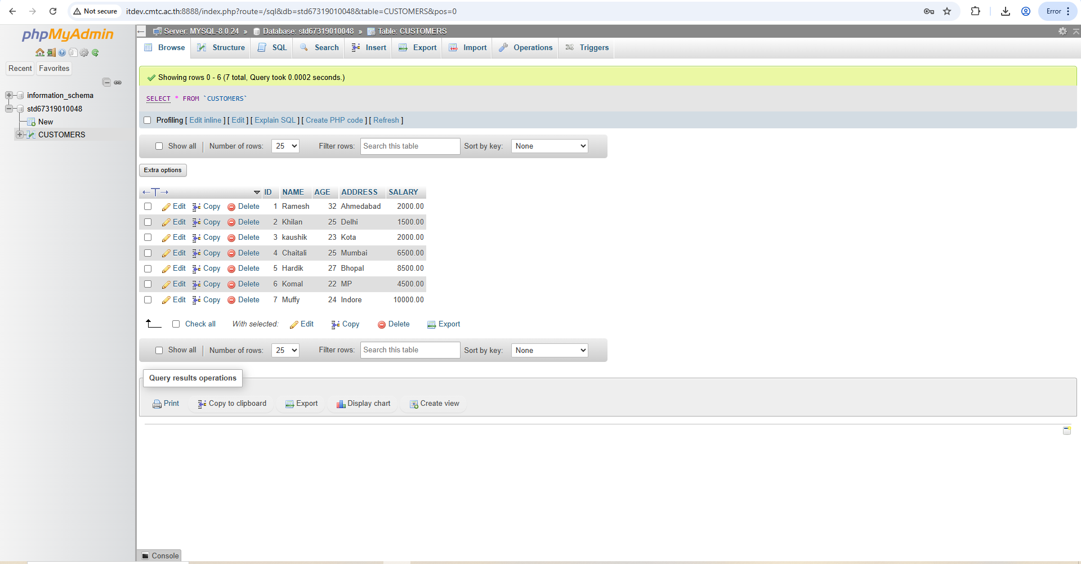Toggle the Check all checkbox
This screenshot has height=564, width=1081.
click(176, 324)
